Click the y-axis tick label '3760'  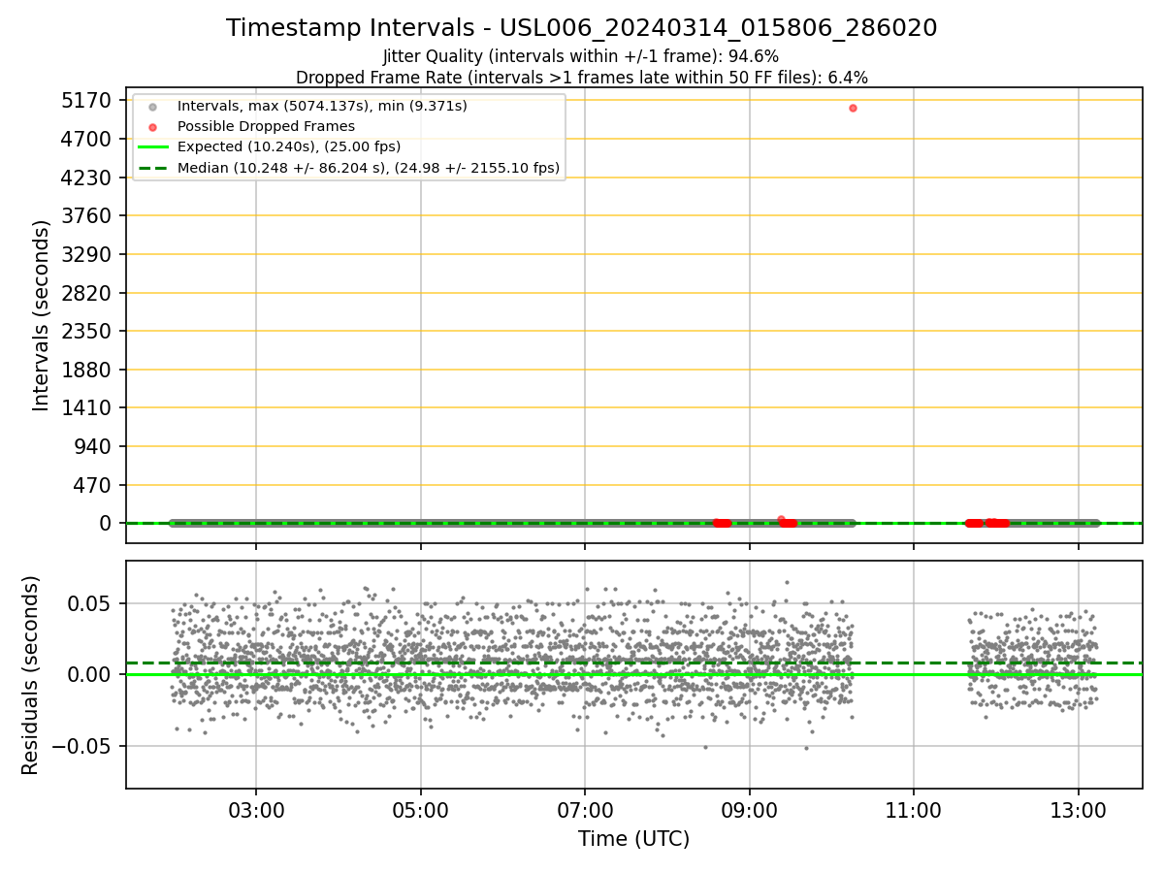point(87,215)
